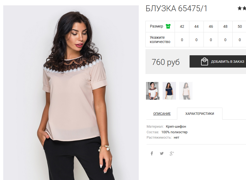The width and height of the screenshot is (246, 180).
Task: Open the main blouse product photo
Action: coord(71,93)
